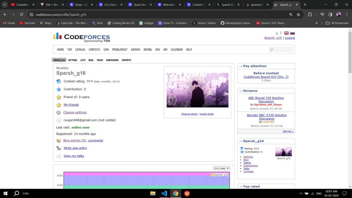Open VS Code from the taskbar
The width and height of the screenshot is (352, 198).
click(164, 193)
